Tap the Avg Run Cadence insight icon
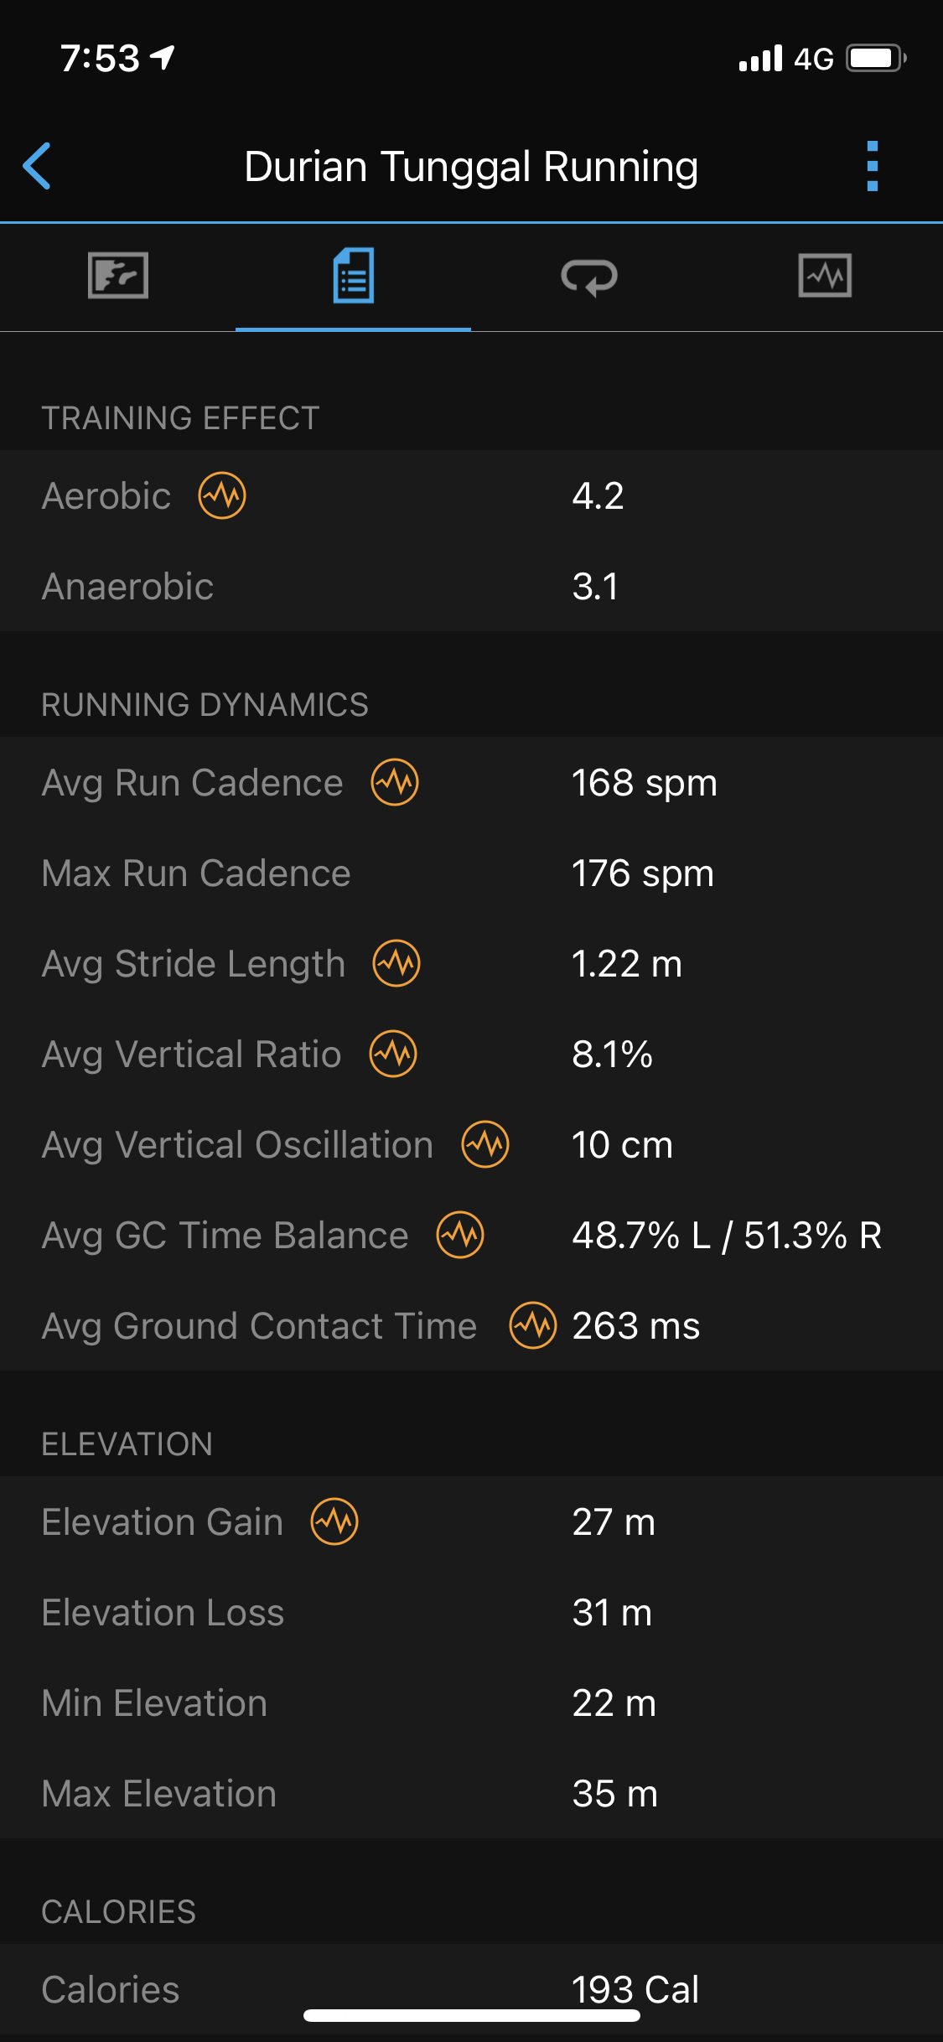 [395, 782]
